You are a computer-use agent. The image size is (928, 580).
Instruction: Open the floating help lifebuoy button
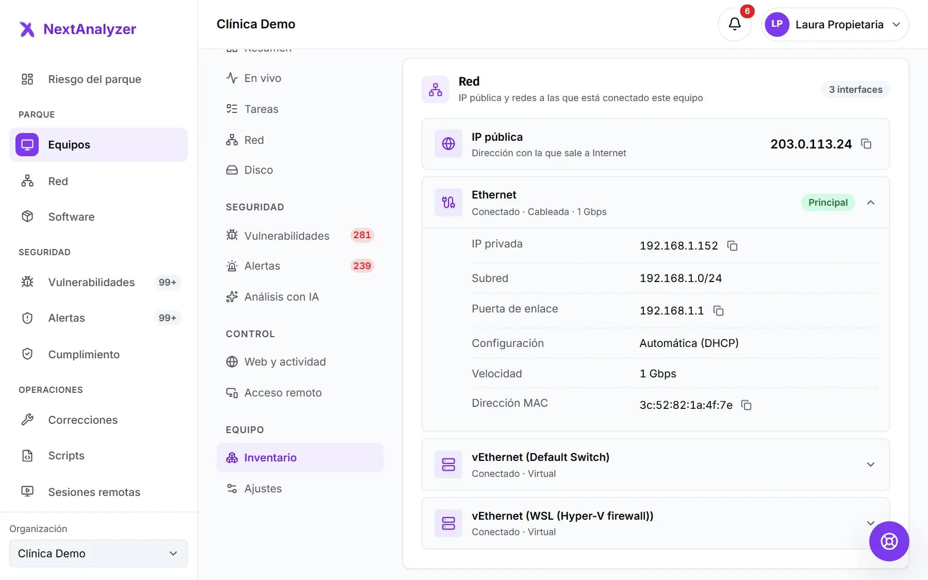coord(889,541)
